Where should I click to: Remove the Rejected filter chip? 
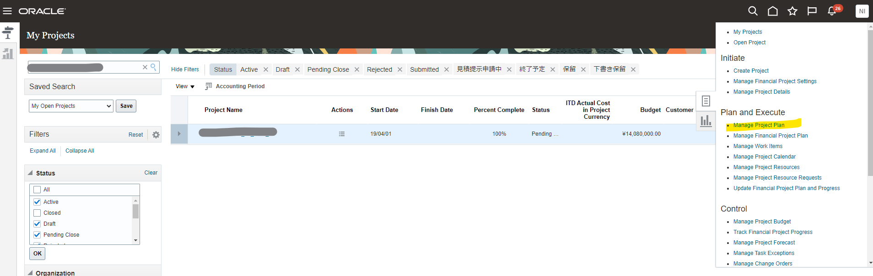[400, 69]
